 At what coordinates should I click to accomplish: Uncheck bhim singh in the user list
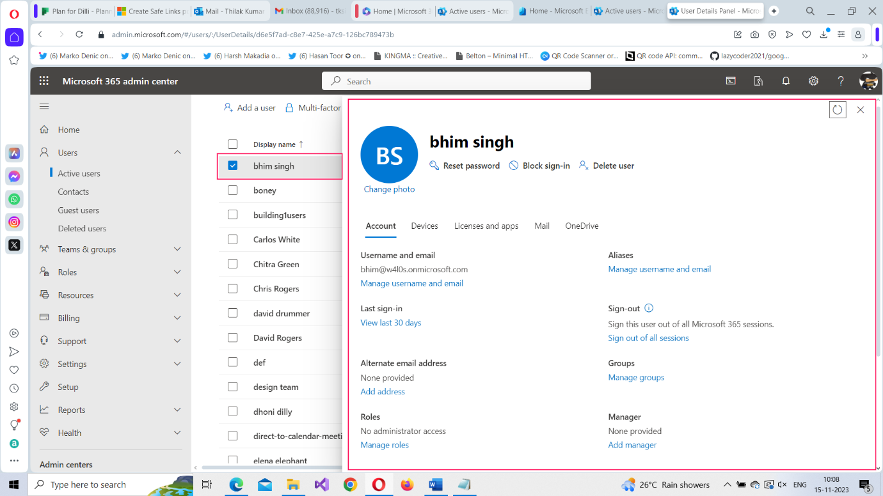tap(232, 165)
